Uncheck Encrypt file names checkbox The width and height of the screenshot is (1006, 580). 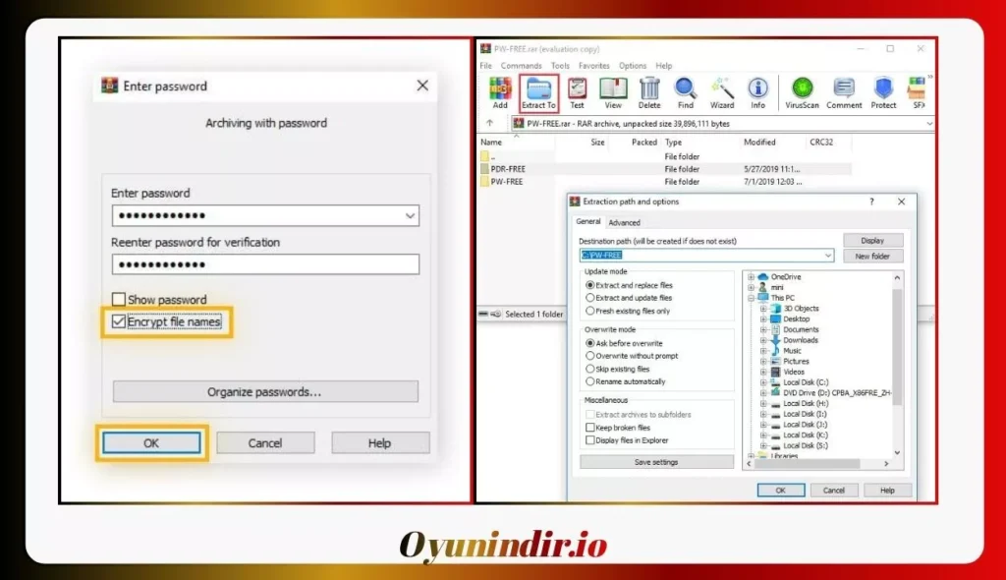pos(119,321)
